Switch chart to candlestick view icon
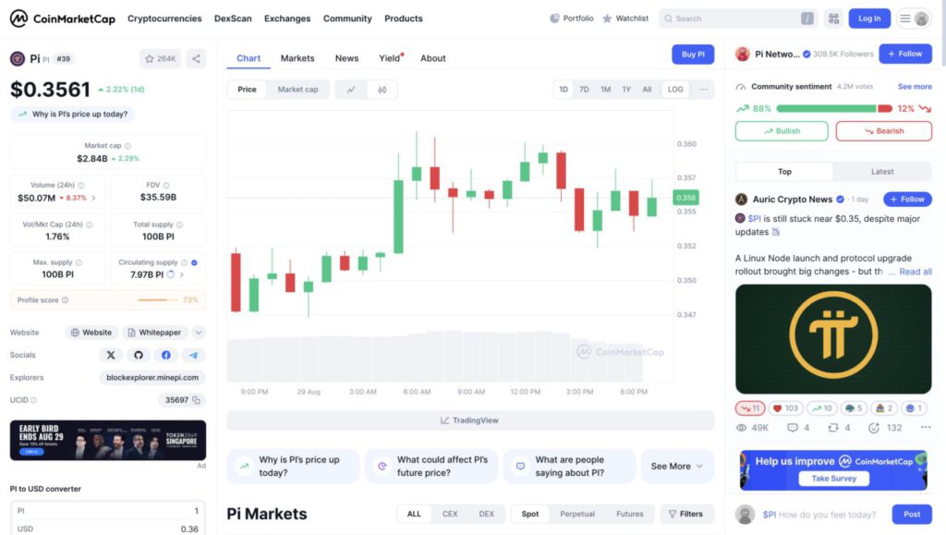The image size is (946, 535). click(382, 90)
